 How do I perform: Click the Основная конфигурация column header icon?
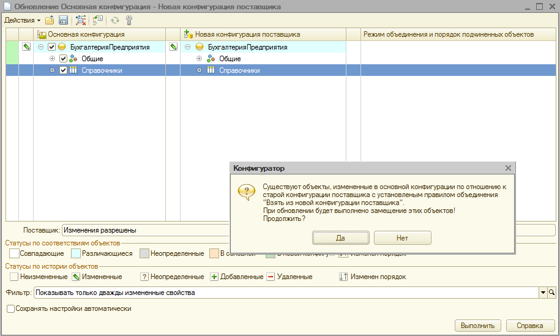[42, 35]
